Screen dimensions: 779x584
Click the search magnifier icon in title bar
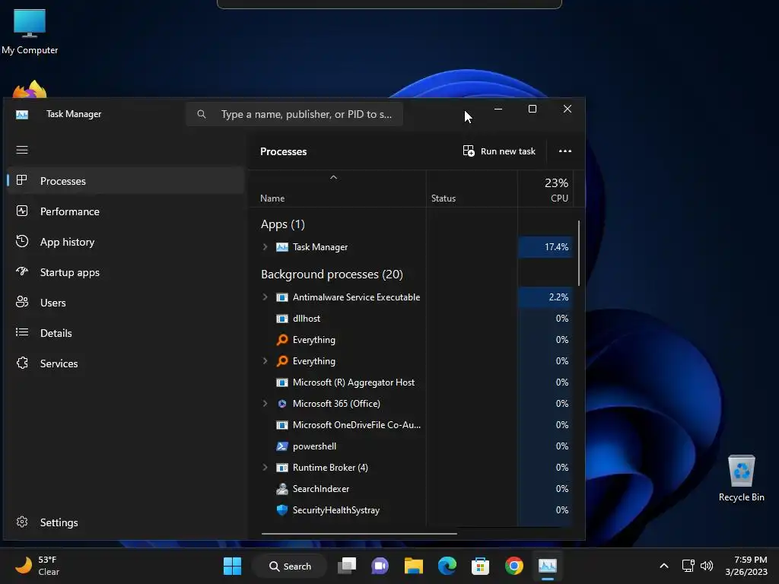[201, 114]
